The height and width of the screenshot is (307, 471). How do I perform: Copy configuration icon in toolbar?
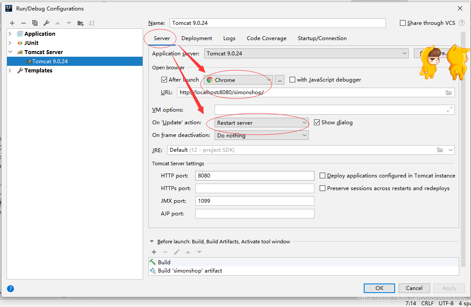[x=35, y=23]
